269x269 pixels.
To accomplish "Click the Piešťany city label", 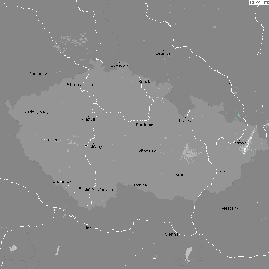I will (x=230, y=208).
